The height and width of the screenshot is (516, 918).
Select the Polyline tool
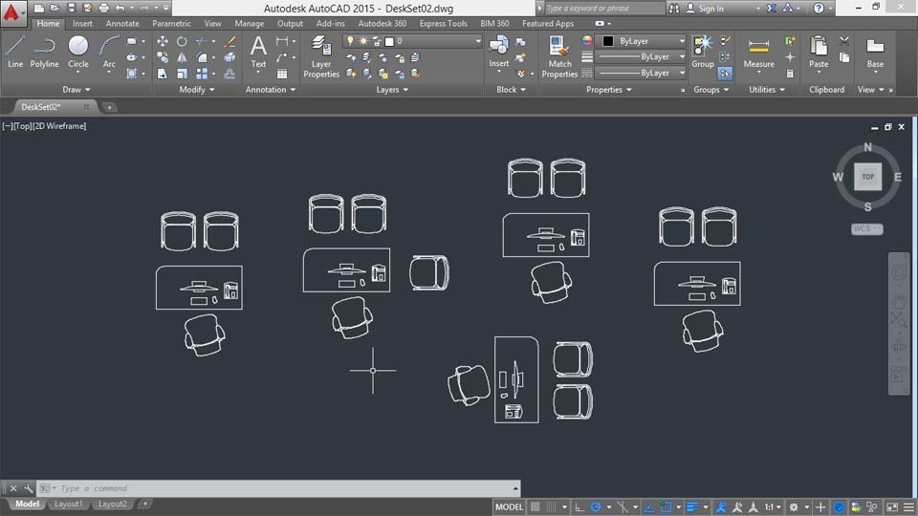[45, 52]
